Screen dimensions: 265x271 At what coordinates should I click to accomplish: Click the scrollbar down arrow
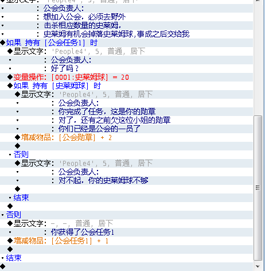[258, 266]
